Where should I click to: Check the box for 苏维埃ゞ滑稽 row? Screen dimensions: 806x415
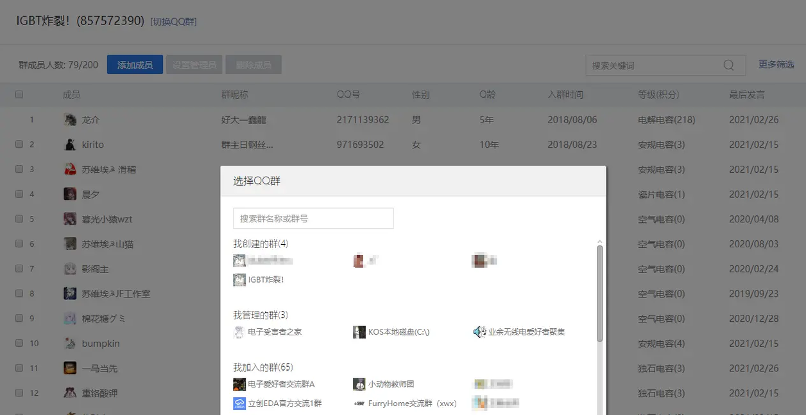[x=19, y=169]
